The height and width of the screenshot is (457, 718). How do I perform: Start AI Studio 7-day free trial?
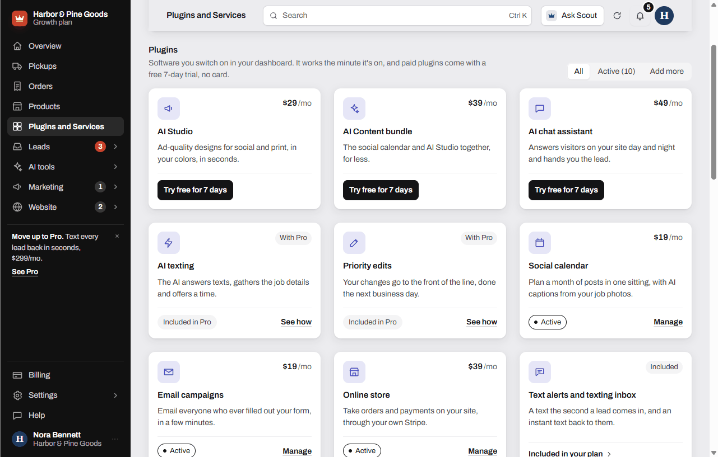pos(195,190)
